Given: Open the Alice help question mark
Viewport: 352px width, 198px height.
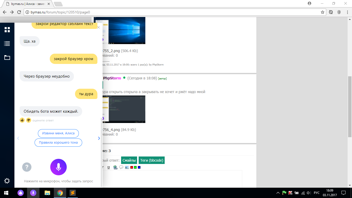Looking at the screenshot, I should click(x=27, y=167).
